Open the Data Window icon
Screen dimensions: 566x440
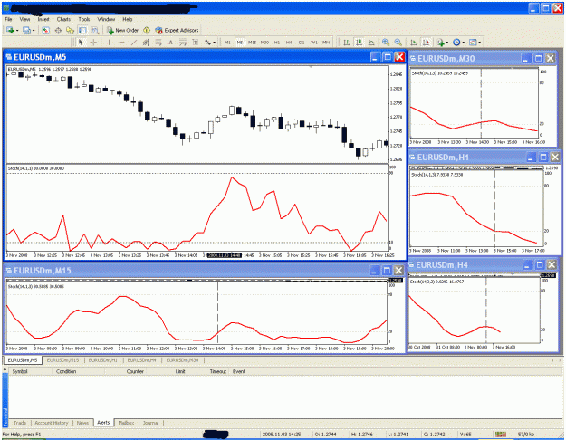click(58, 30)
